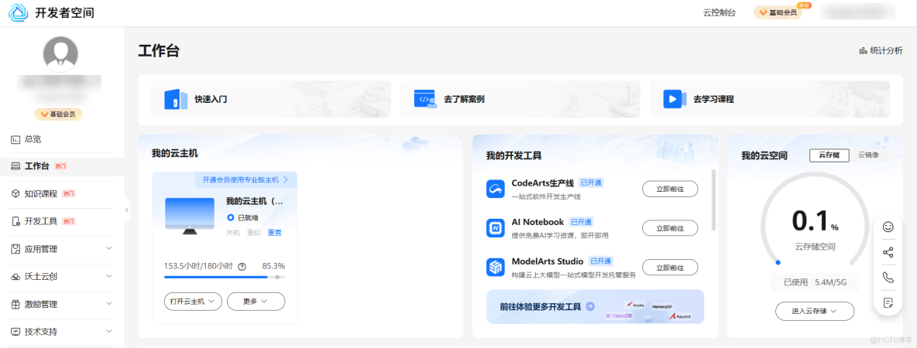
Task: Click the 快速入门 door icon
Action: click(176, 99)
